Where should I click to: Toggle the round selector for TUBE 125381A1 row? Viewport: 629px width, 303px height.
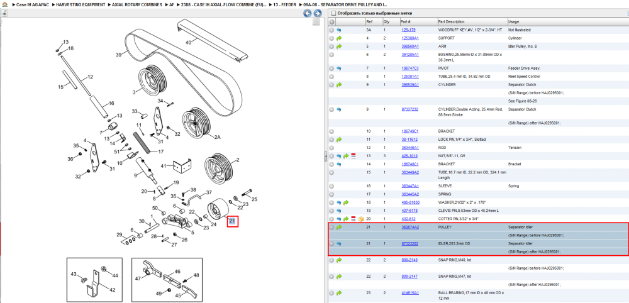(x=331, y=77)
